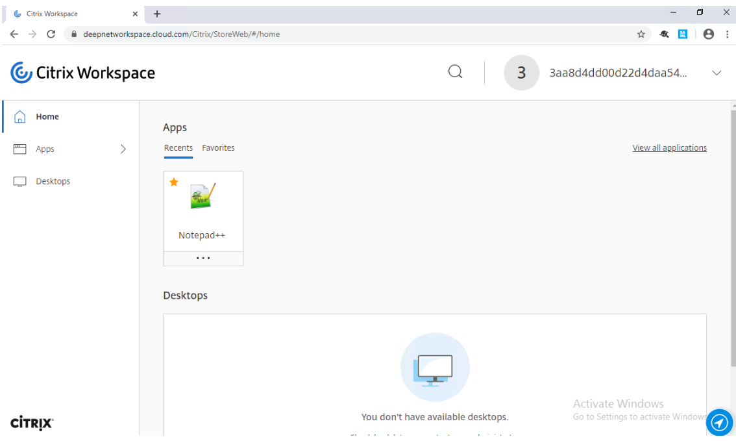Click the Citrix Workspace logo

tap(83, 73)
